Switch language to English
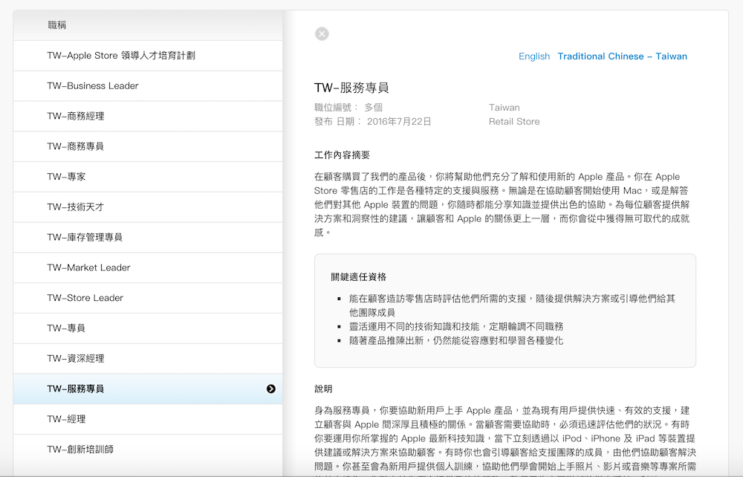This screenshot has width=743, height=477. [x=533, y=56]
